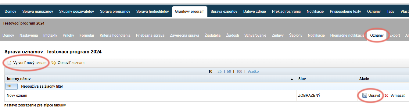
Task: Open Záverečná správa submenu item
Action: tap(185, 35)
